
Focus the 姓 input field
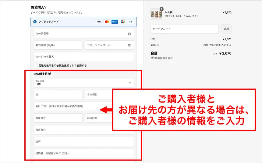coord(58,95)
